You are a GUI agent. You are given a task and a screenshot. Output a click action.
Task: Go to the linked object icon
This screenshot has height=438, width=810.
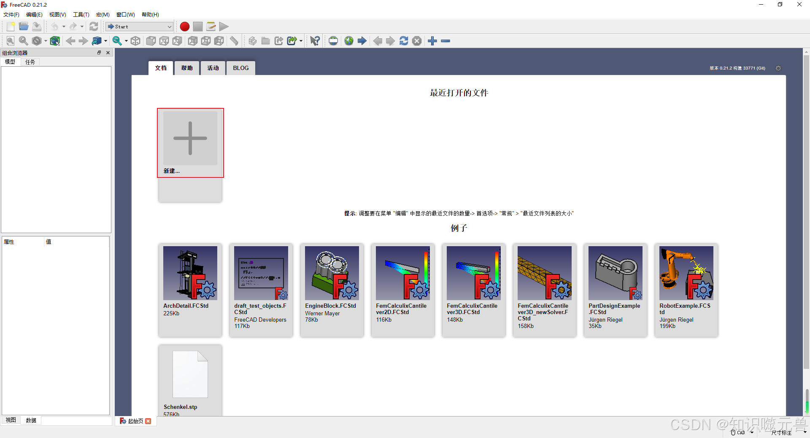[x=97, y=41]
